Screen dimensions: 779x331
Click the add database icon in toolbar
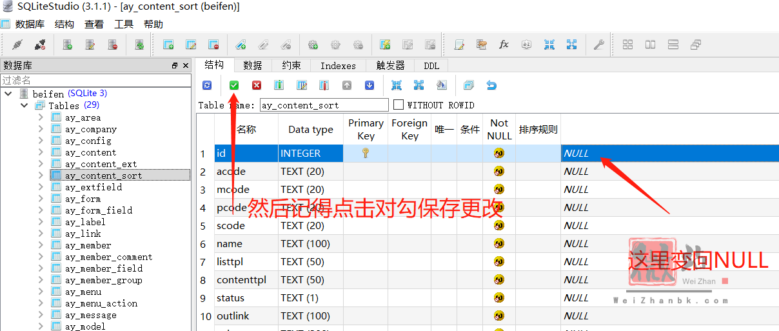[x=67, y=45]
